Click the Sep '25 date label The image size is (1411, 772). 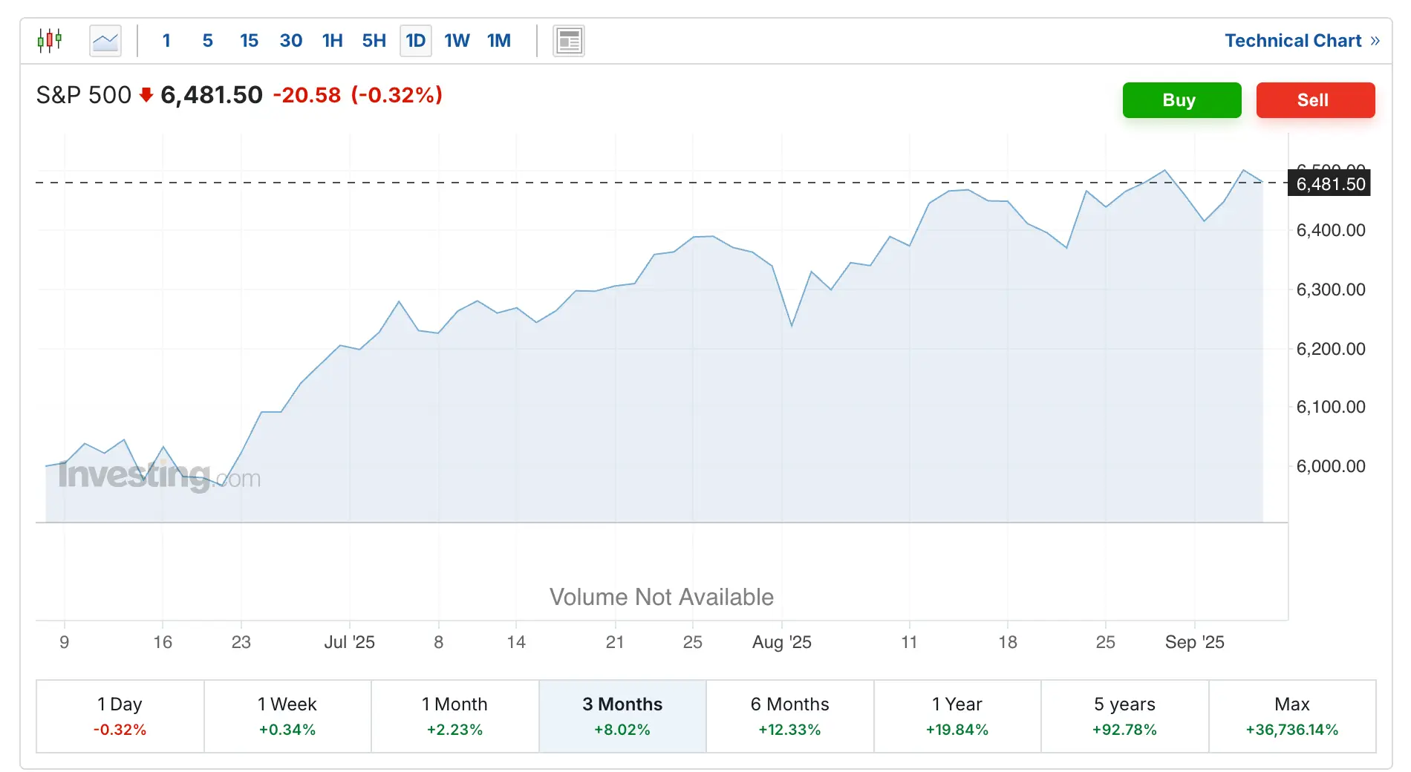(x=1195, y=642)
